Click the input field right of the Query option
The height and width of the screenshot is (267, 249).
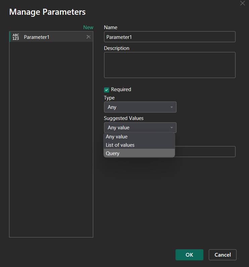click(x=205, y=152)
